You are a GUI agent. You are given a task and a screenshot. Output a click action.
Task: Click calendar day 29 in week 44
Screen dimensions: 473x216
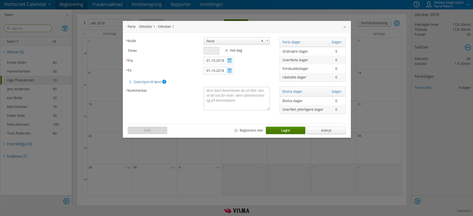(x=109, y=180)
